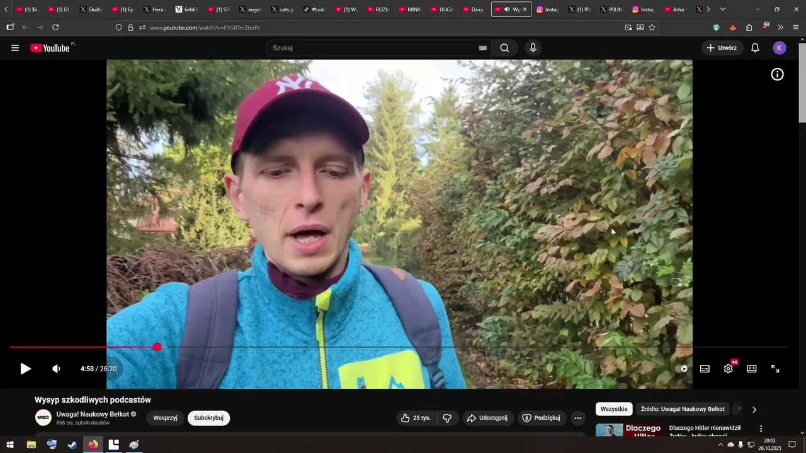
Task: Start voice search with microphone icon
Action: click(x=533, y=48)
